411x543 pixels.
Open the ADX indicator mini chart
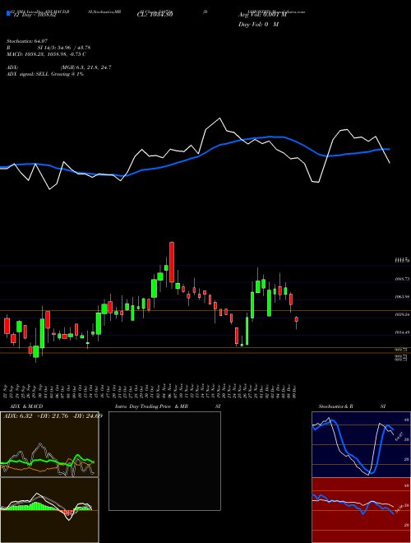[x=49, y=444]
